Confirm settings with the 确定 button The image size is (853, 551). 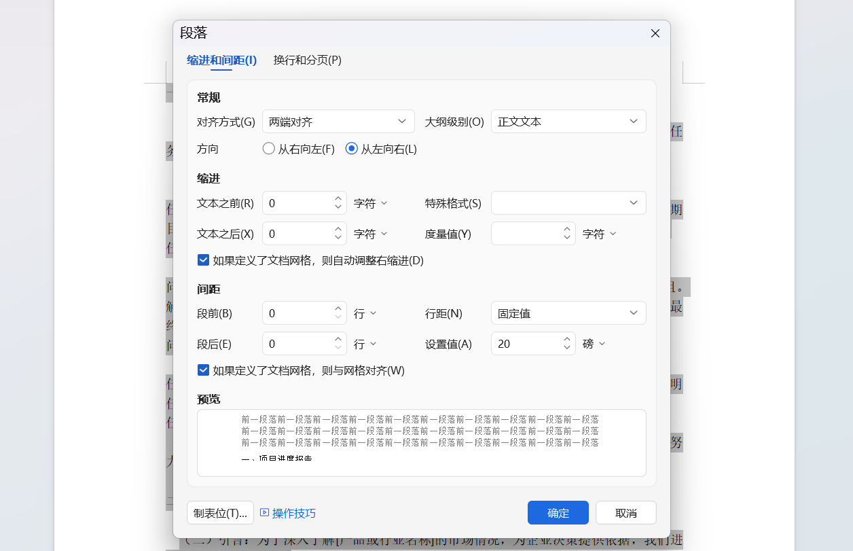(x=558, y=512)
